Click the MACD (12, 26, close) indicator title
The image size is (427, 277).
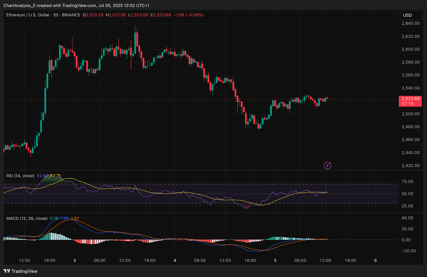tap(26, 218)
